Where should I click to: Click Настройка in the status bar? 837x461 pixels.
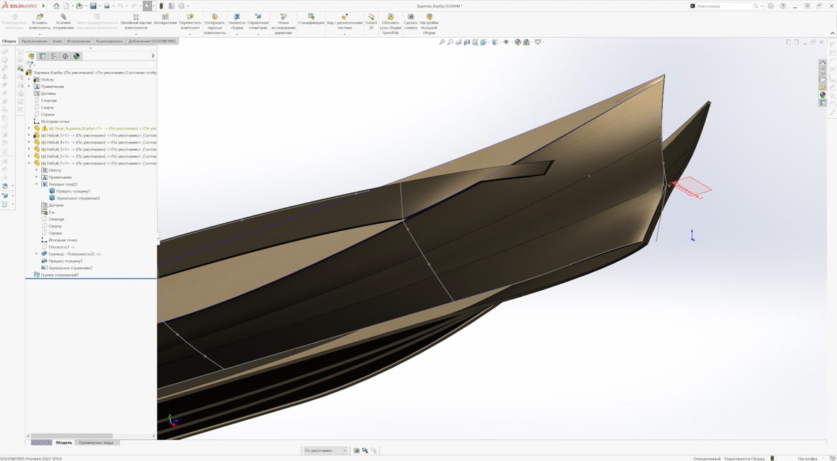point(807,458)
